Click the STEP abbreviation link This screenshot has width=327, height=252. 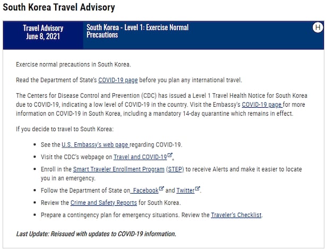(174, 169)
